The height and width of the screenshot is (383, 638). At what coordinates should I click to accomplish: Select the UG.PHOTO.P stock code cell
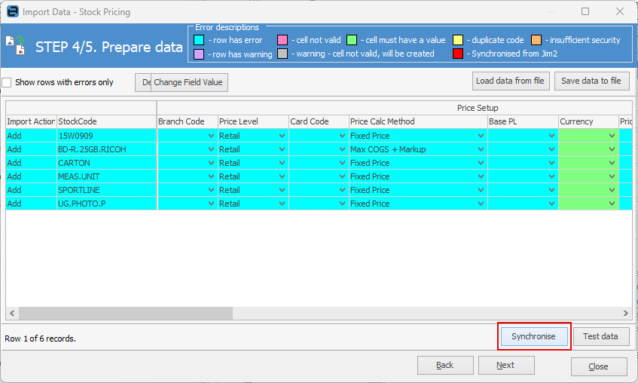(x=106, y=204)
